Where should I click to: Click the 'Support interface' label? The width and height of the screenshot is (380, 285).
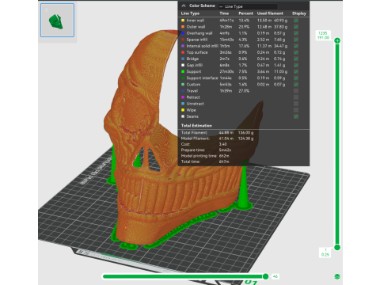(202, 78)
